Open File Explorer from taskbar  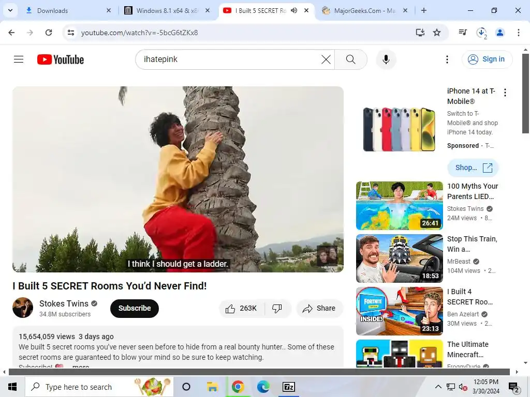212,387
